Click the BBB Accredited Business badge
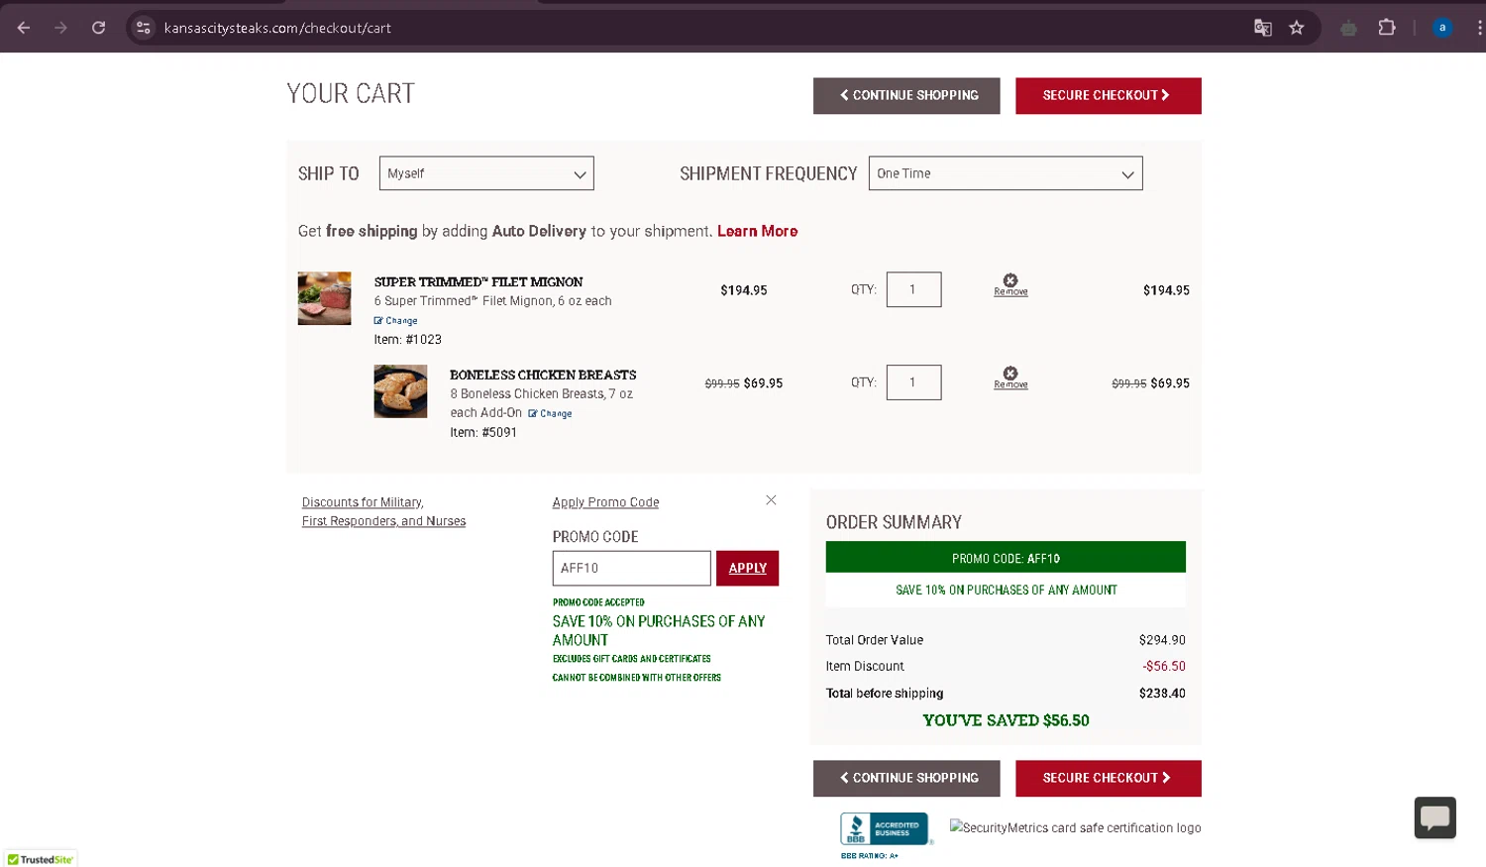1486x867 pixels. (886, 829)
